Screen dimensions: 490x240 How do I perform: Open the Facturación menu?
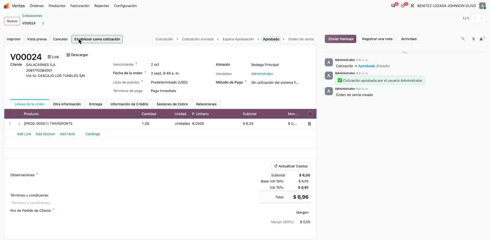(x=80, y=6)
